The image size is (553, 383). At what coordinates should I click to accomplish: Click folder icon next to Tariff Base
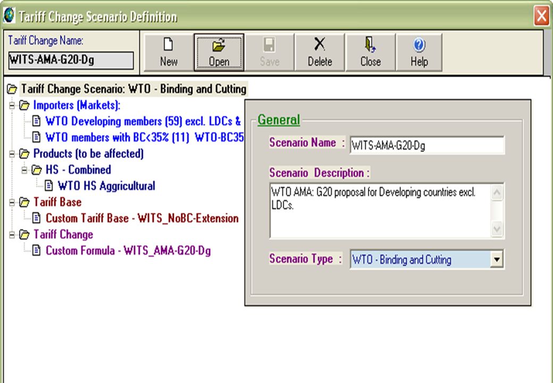(24, 203)
